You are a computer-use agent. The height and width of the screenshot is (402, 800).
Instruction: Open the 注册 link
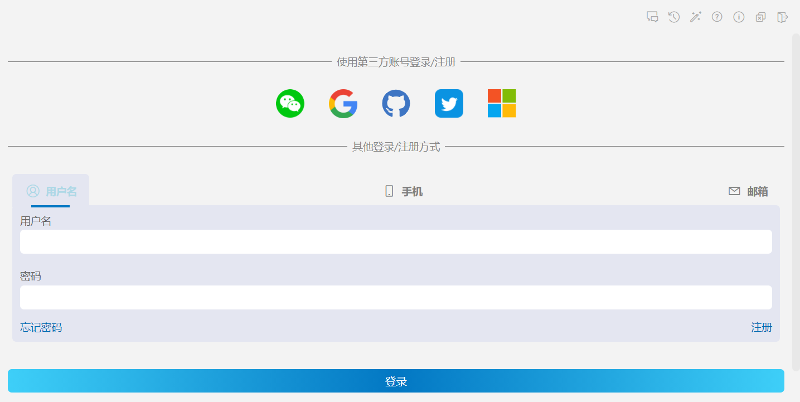pyautogui.click(x=762, y=327)
